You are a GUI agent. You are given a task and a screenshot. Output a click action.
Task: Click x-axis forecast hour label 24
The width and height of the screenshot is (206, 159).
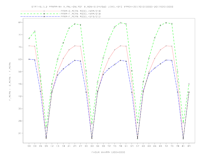(x=75, y=146)
